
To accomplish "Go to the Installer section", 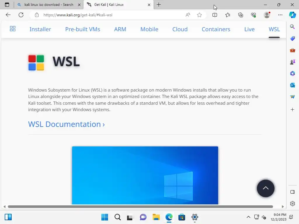I will 40,29.
